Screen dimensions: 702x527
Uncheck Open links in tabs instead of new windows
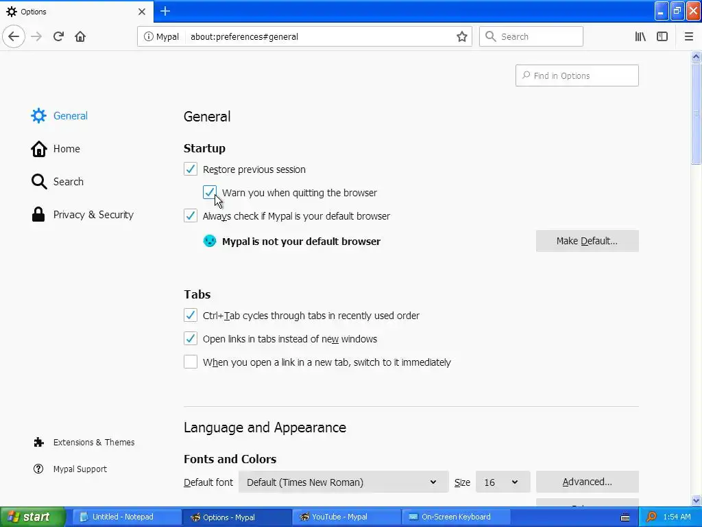point(191,338)
